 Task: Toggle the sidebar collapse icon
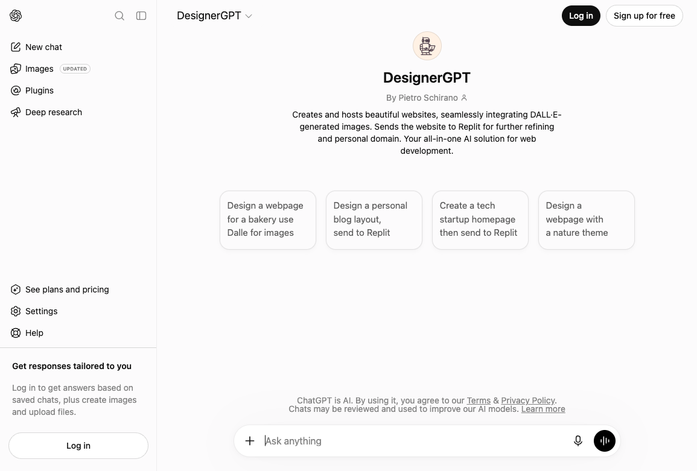(x=141, y=16)
